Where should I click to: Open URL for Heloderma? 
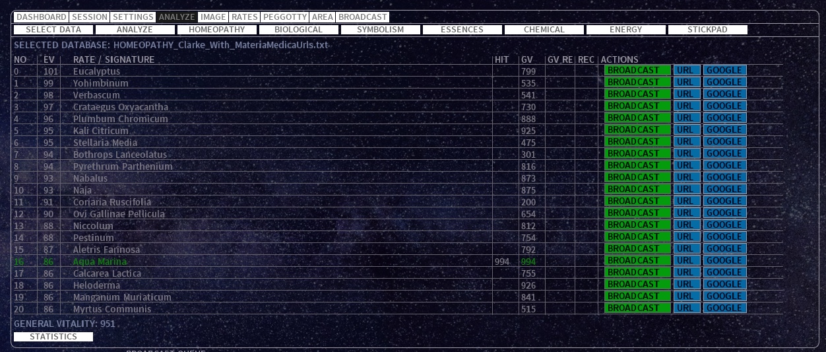[x=686, y=285]
